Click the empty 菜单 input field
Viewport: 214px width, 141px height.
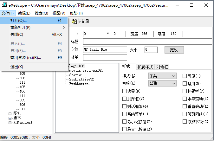click(x=105, y=57)
